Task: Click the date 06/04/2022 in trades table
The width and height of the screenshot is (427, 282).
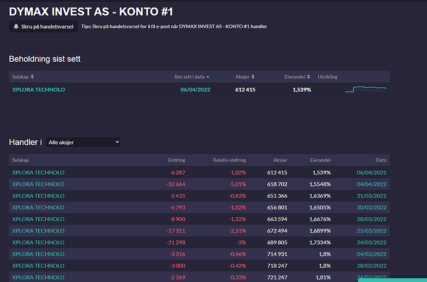Action: click(371, 173)
